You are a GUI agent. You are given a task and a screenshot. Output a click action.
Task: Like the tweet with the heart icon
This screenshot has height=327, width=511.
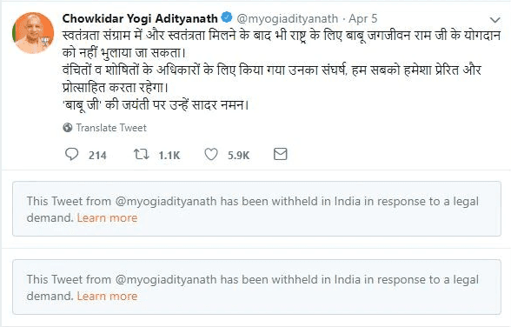click(211, 154)
